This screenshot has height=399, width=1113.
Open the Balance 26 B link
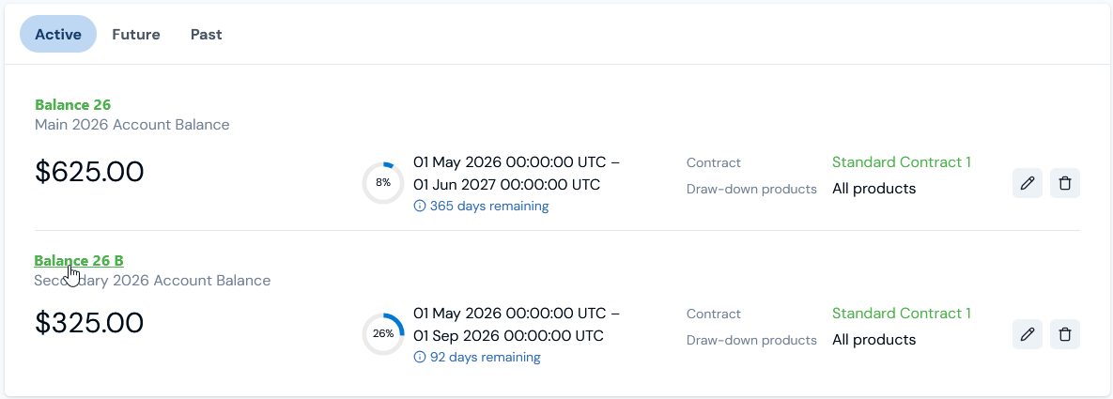(80, 261)
